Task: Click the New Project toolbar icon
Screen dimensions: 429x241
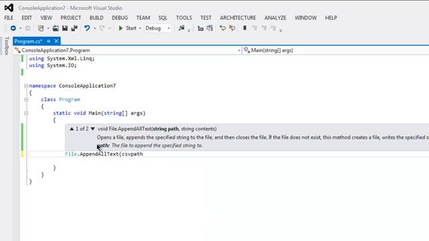Action: tap(41, 28)
